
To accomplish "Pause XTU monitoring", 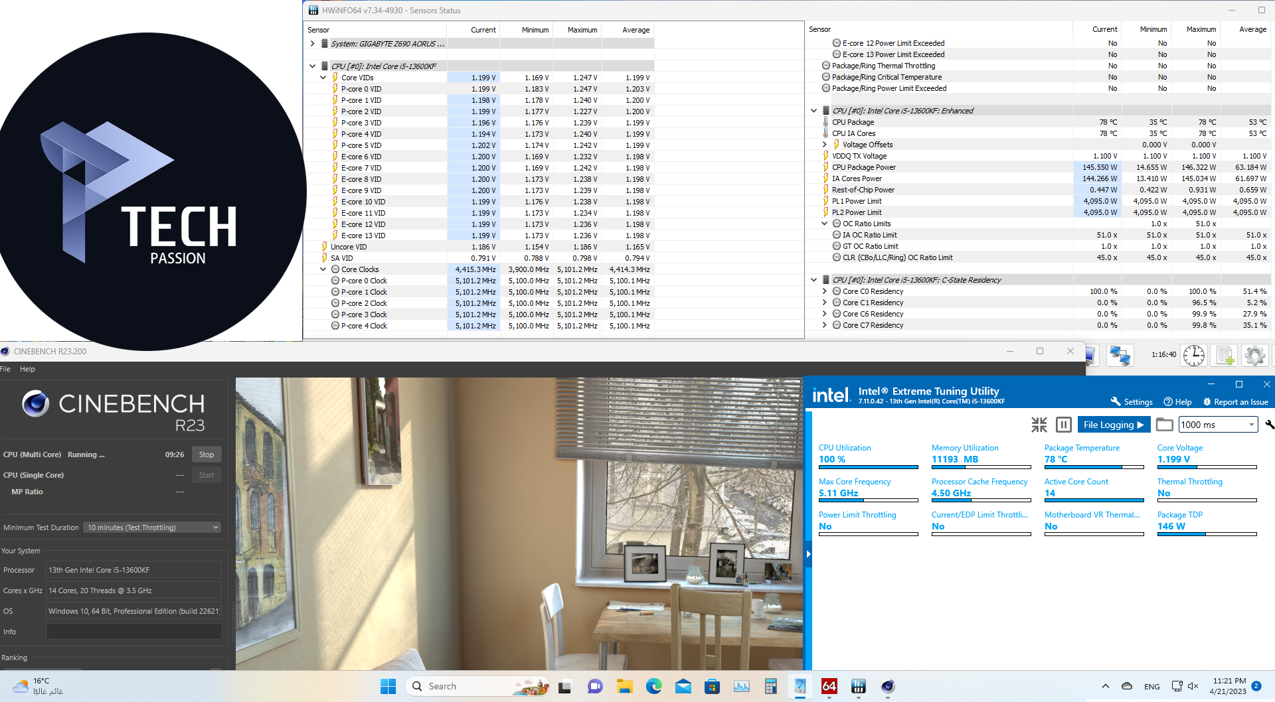I will (1063, 425).
